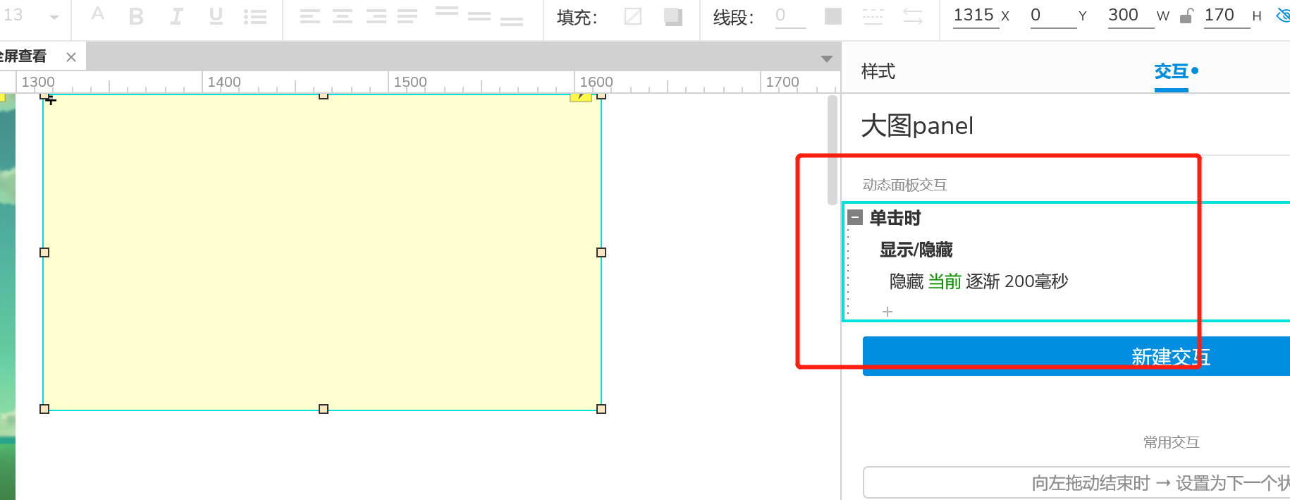1290x500 pixels.
Task: Click the X position field 1315
Action: (976, 16)
